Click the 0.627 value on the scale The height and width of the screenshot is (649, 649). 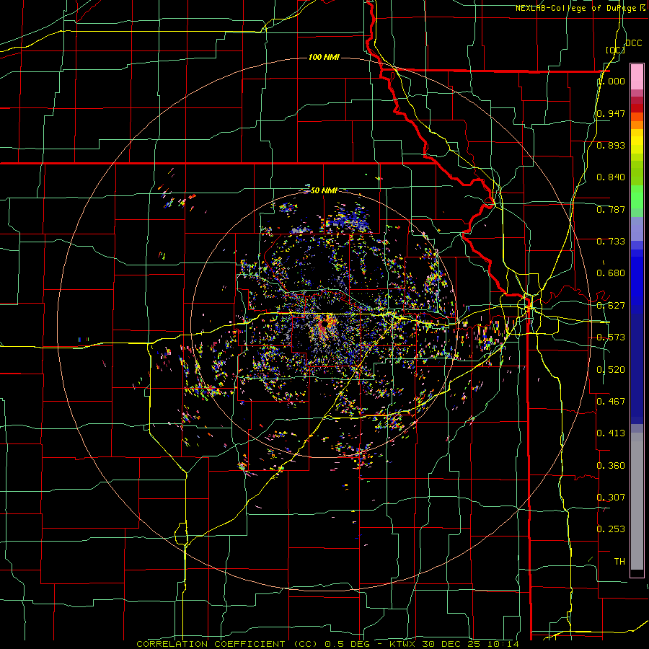point(611,306)
